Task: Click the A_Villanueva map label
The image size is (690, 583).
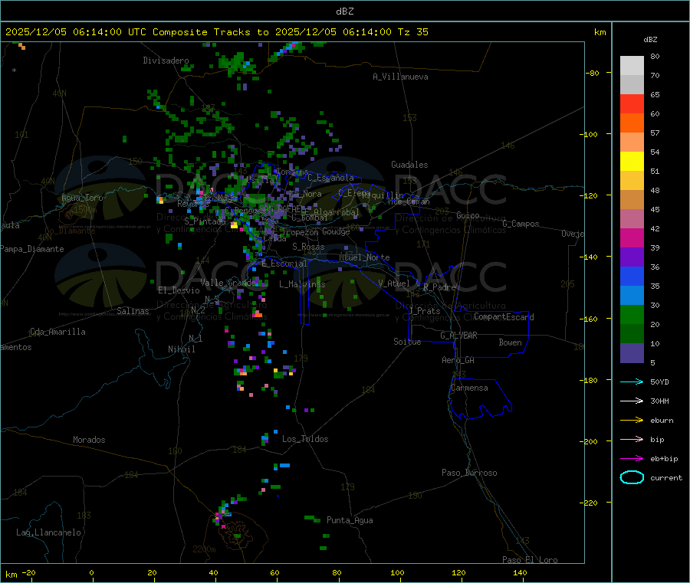Action: (400, 77)
